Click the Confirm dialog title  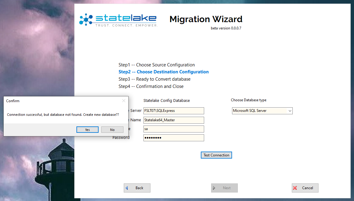point(13,101)
